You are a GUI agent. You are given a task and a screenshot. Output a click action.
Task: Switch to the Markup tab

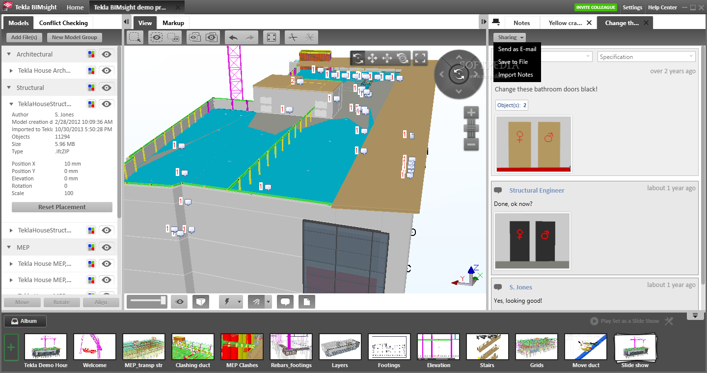click(x=173, y=23)
